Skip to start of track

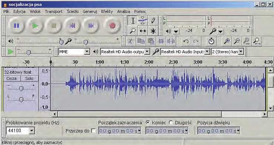72,26
